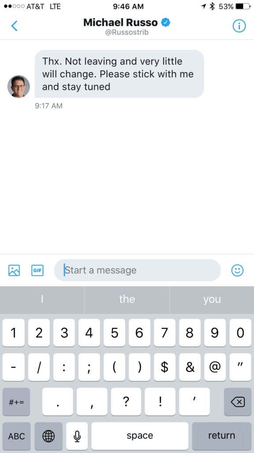The image size is (254, 453).
Task: Switch to letters with the ABC key
Action: click(x=16, y=436)
